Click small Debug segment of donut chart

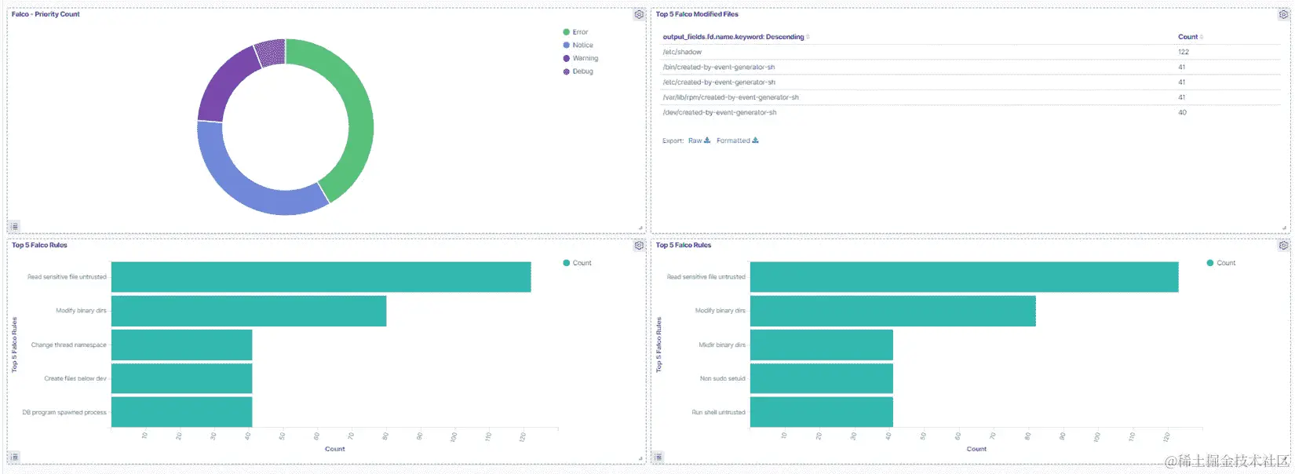[271, 53]
